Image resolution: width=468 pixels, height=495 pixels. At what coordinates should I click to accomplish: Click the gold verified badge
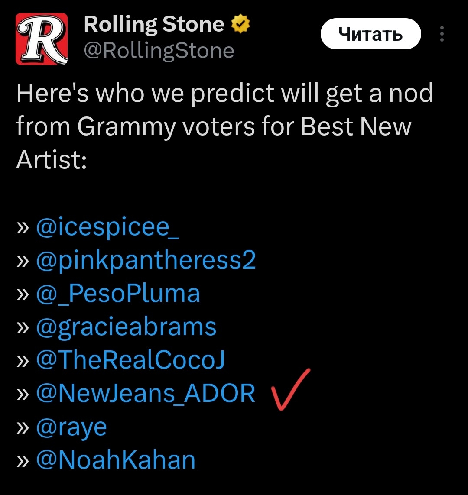(x=241, y=25)
